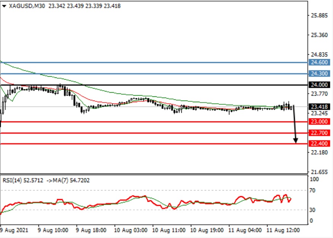Select the 23.000 red level label
The image size is (333, 238).
[319, 121]
